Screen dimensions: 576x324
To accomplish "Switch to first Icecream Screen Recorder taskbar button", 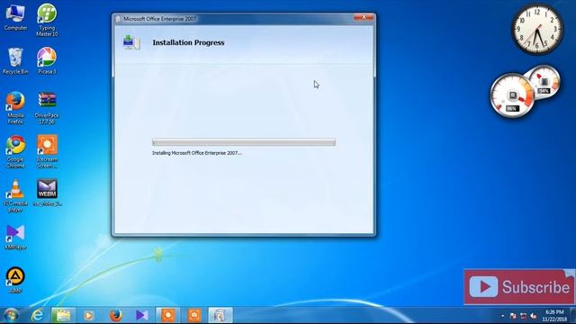I will (168, 315).
